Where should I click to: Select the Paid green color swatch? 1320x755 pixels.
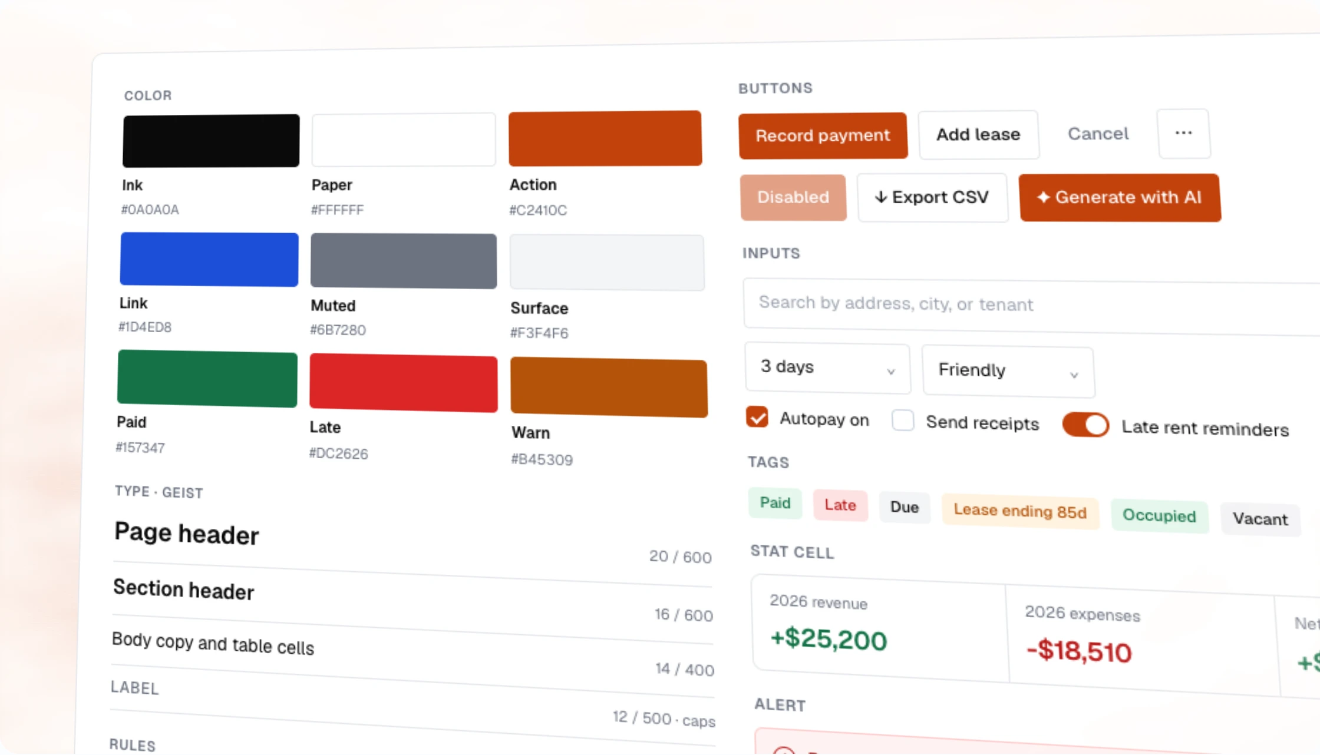coord(207,379)
